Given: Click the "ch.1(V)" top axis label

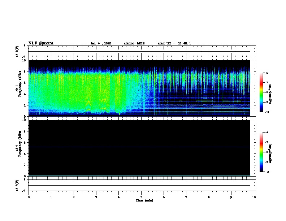Looking at the screenshot, I should tap(17, 51).
